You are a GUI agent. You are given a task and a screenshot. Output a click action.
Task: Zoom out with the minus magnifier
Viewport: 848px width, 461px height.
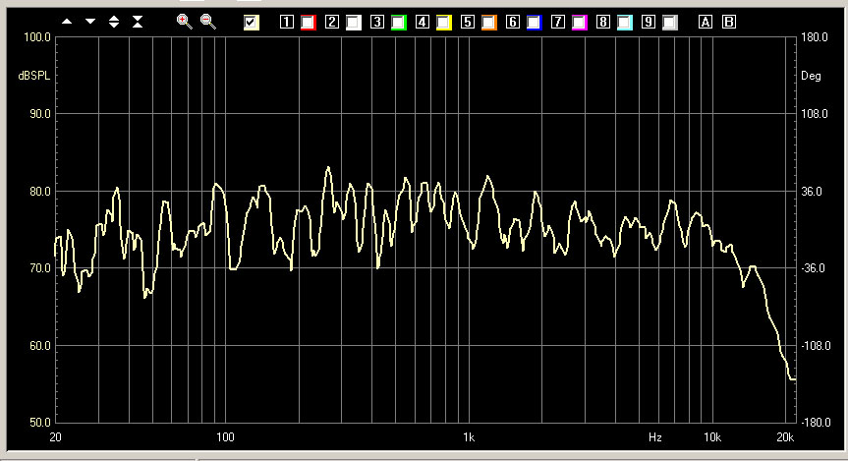[x=208, y=21]
